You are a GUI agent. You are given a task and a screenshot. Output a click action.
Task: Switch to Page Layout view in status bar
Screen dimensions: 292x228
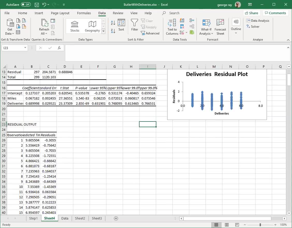point(227,225)
